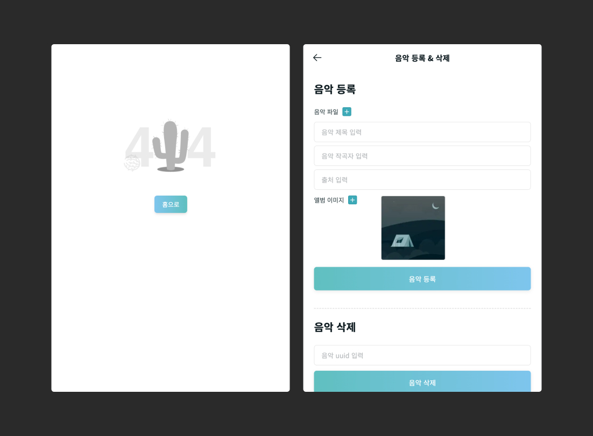Image resolution: width=593 pixels, height=436 pixels.
Task: Click the cactus 404 illustration
Action: coord(170,146)
